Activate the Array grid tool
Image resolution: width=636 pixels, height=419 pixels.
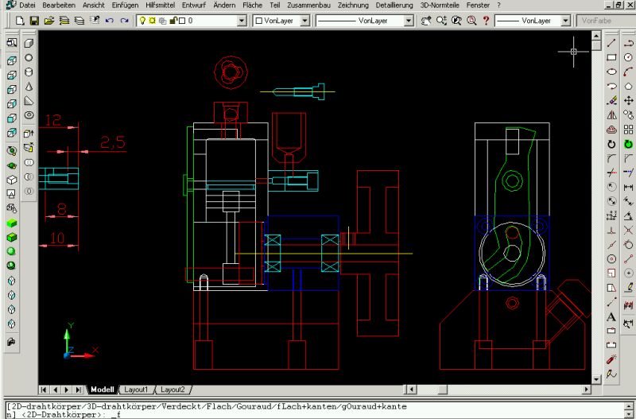628,130
